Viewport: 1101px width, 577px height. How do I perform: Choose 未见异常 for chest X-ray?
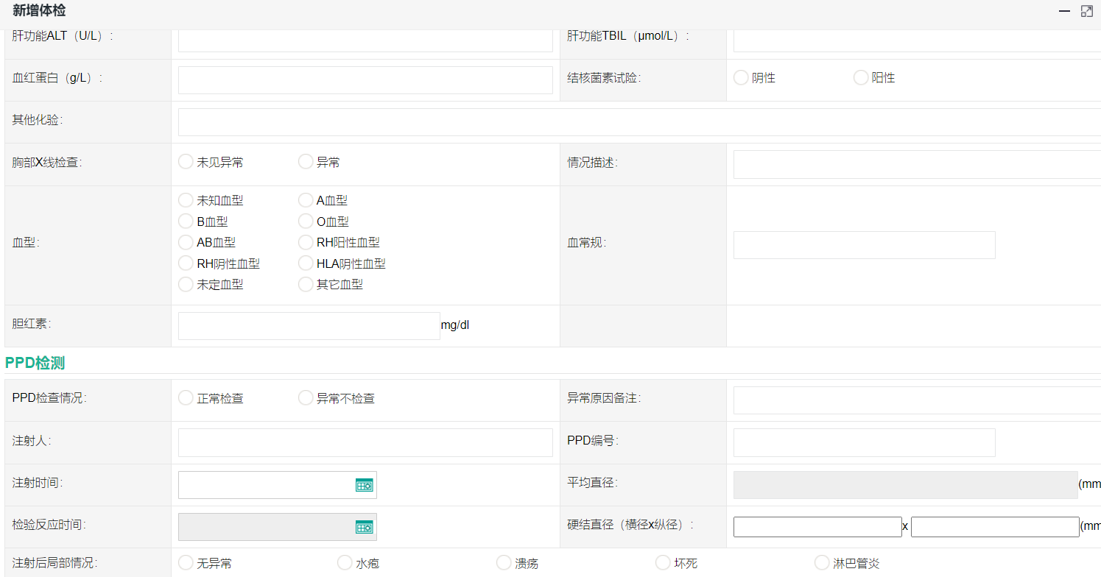(186, 162)
